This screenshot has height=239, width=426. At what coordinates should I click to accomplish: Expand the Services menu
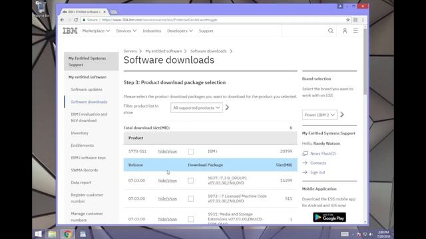click(126, 31)
